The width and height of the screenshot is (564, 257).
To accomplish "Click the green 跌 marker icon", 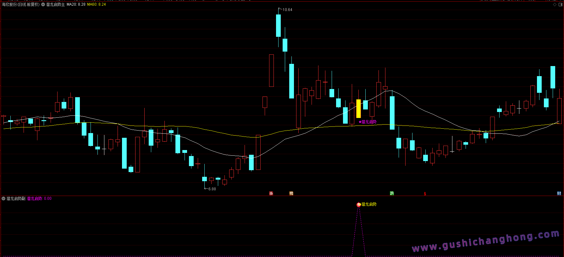I will click(x=392, y=193).
